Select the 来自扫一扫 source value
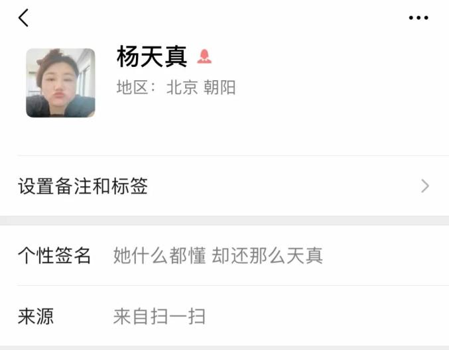Screen dimensions: 449x350 (159, 316)
